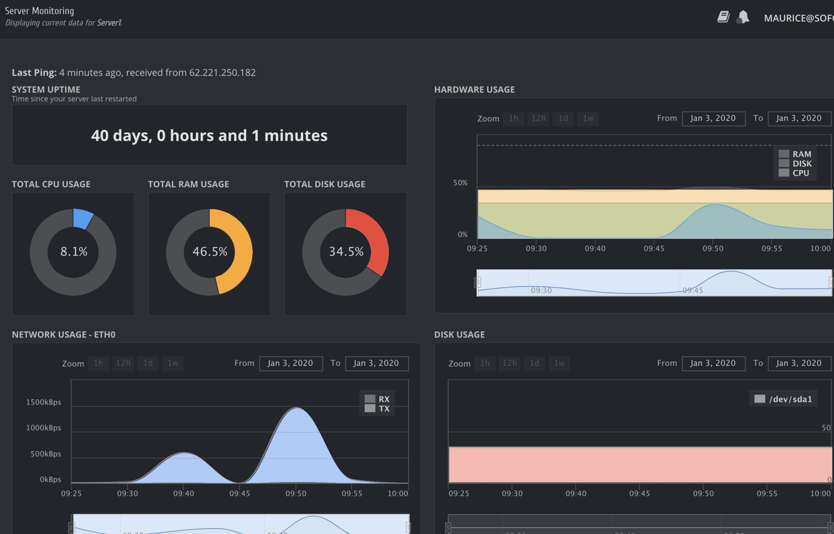Open Hardware Usage From date field
834x534 pixels.
point(713,118)
